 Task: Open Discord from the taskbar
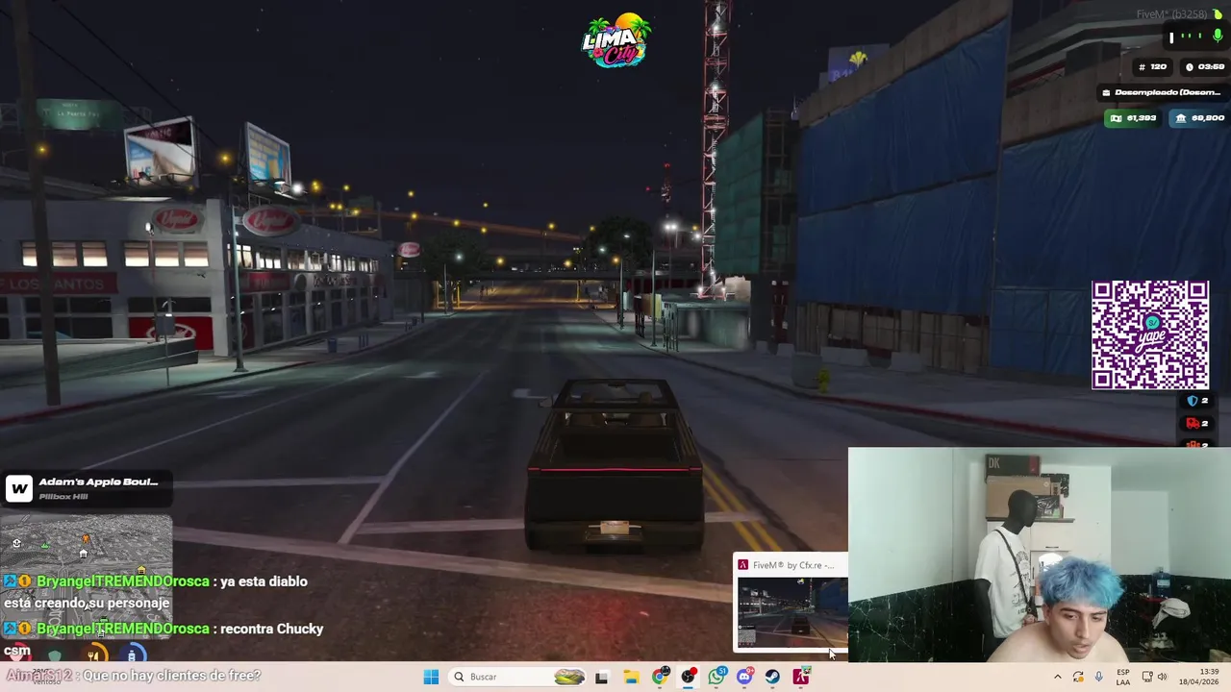[744, 677]
